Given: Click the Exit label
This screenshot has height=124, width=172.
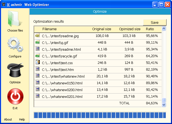Looking at the screenshot, I should tap(15, 108).
